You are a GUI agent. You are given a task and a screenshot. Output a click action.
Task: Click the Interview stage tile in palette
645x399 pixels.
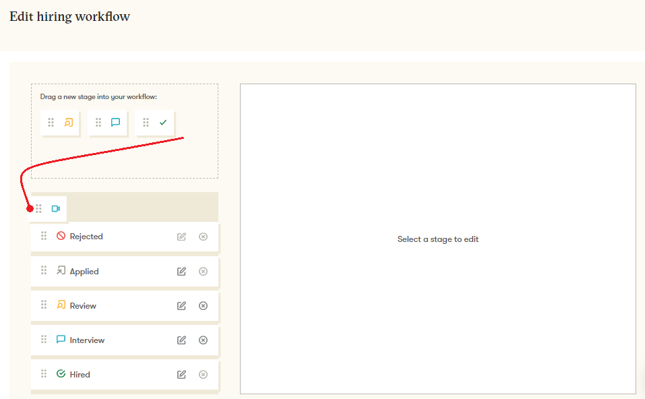pyautogui.click(x=107, y=123)
